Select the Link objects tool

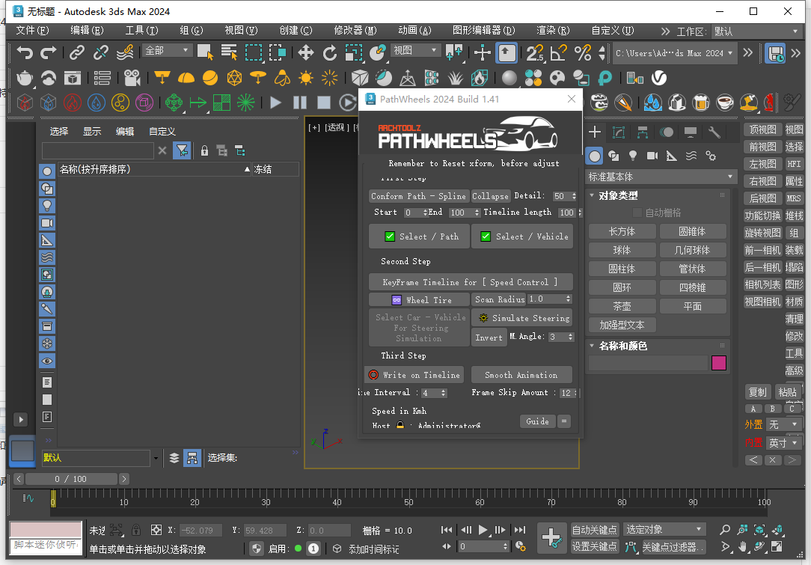tap(77, 52)
